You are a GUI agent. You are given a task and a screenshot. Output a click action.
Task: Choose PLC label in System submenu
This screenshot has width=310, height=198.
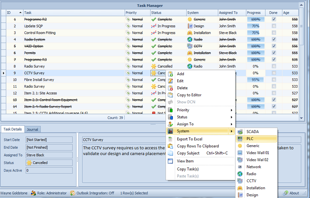click(x=250, y=138)
